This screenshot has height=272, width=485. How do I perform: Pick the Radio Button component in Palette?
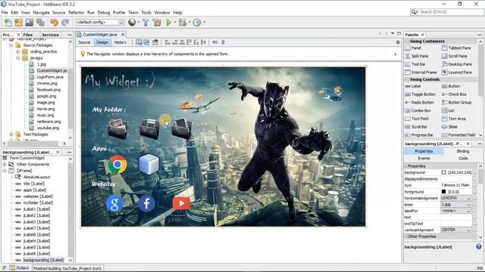click(x=419, y=103)
